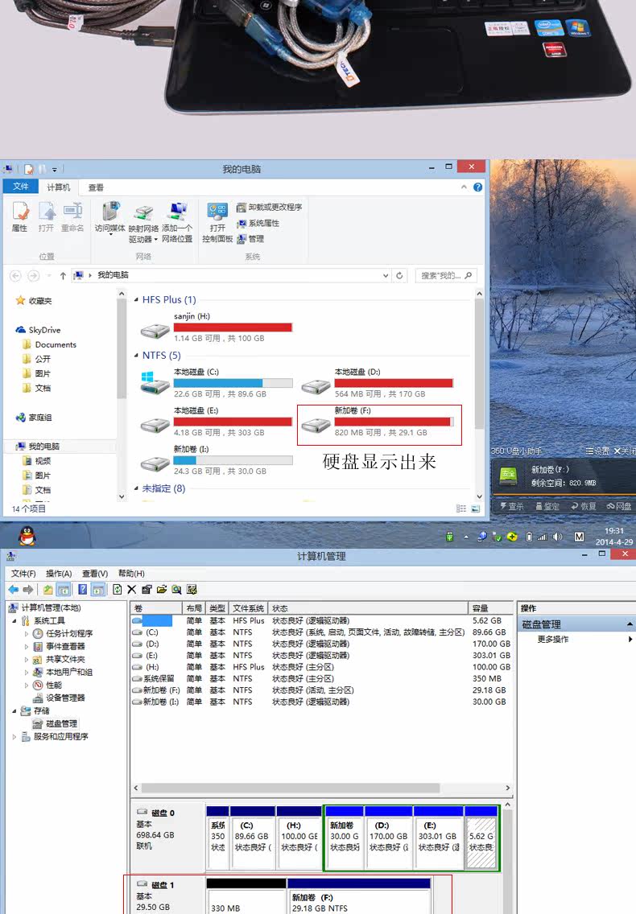The image size is (636, 914).
Task: Click the help question-mark toolbar icon
Action: point(83,589)
